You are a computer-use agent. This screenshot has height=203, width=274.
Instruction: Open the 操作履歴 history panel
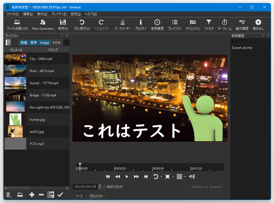click(242, 25)
